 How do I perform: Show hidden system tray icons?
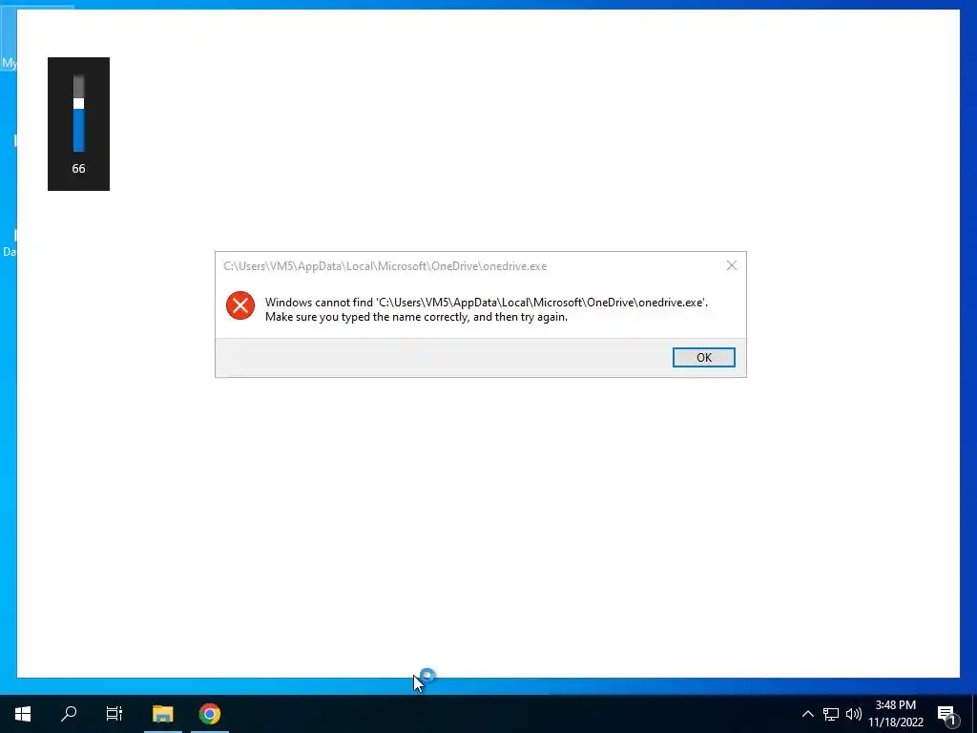pyautogui.click(x=807, y=714)
